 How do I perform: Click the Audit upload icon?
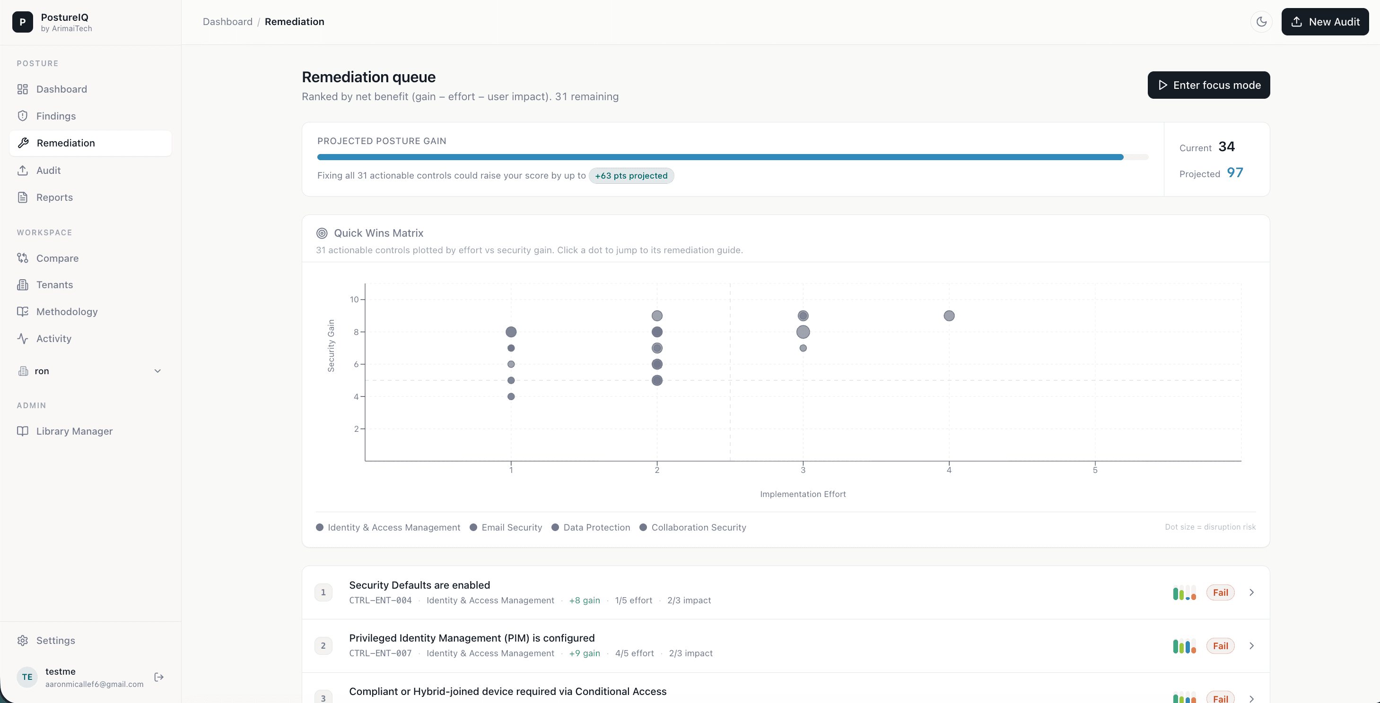click(23, 170)
